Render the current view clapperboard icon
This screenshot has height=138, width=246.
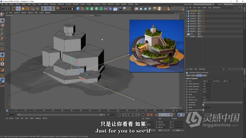tap(63, 9)
